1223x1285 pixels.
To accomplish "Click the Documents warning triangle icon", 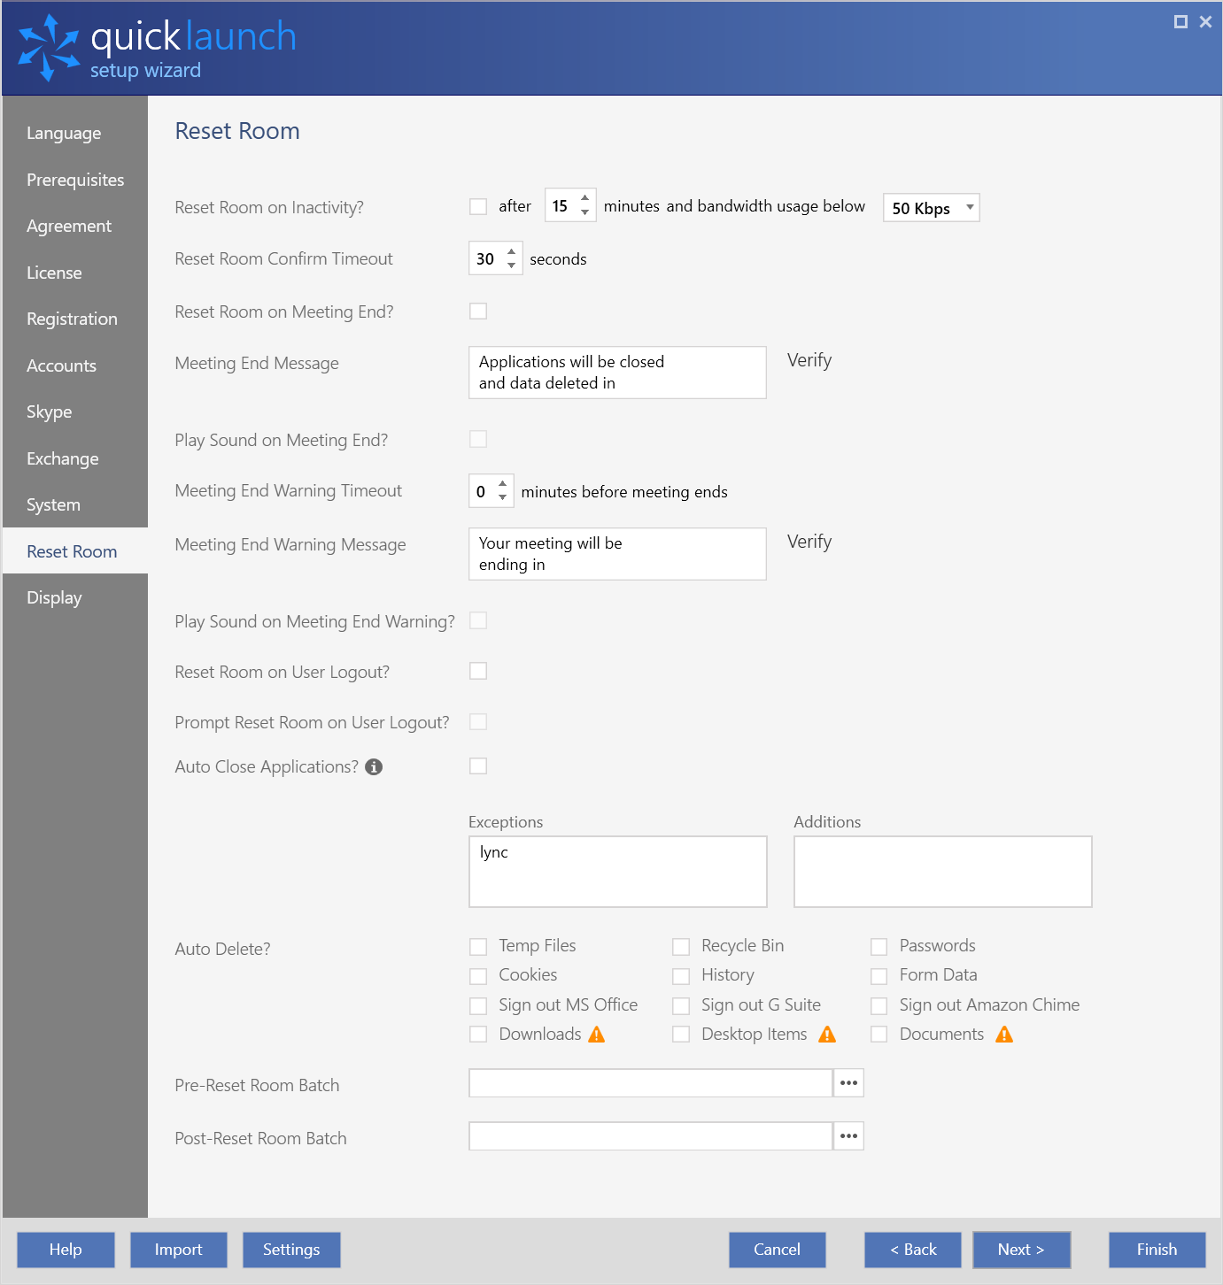I will coord(1004,1035).
